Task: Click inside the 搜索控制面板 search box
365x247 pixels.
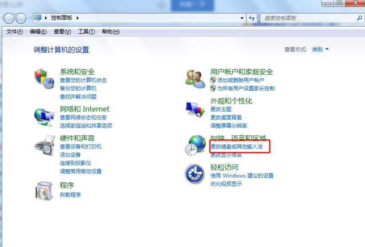Action: [x=308, y=18]
